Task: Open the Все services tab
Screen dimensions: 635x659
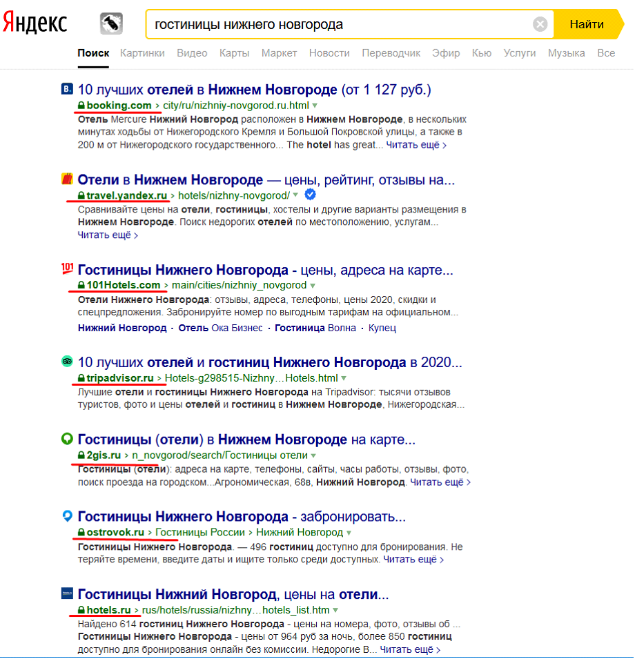Action: (x=606, y=53)
